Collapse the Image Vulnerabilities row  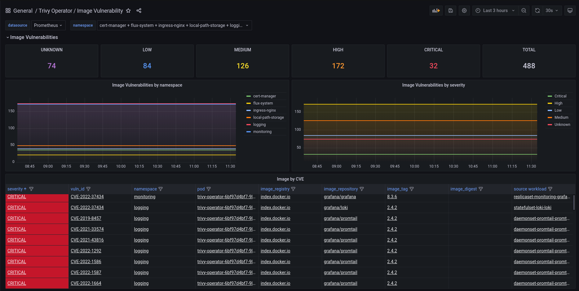(x=32, y=37)
